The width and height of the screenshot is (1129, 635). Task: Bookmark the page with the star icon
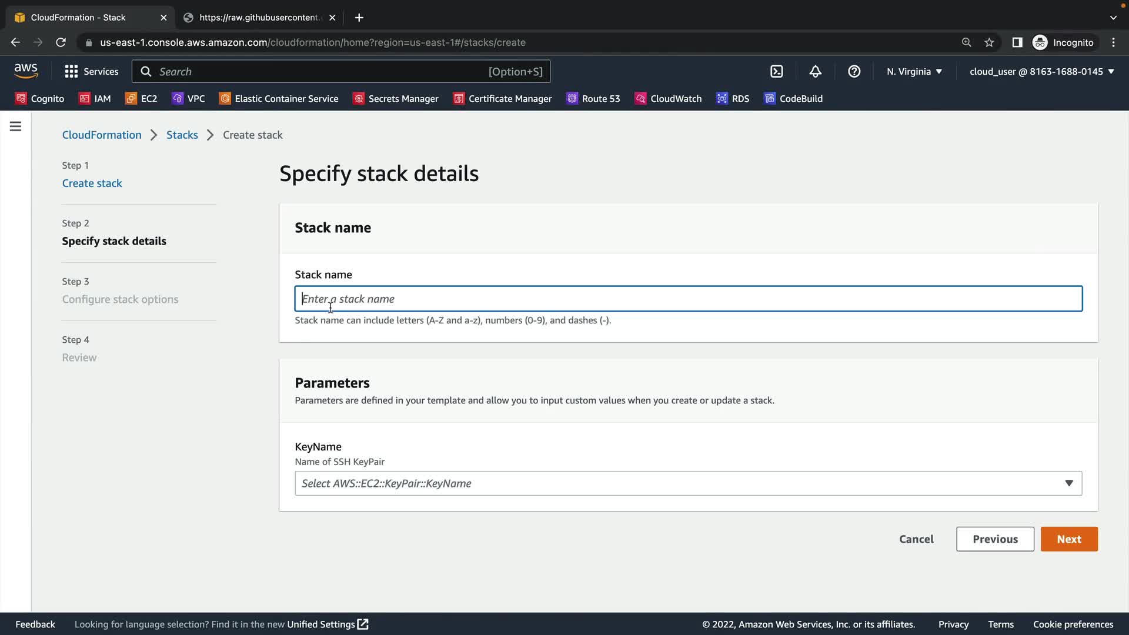coord(989,42)
